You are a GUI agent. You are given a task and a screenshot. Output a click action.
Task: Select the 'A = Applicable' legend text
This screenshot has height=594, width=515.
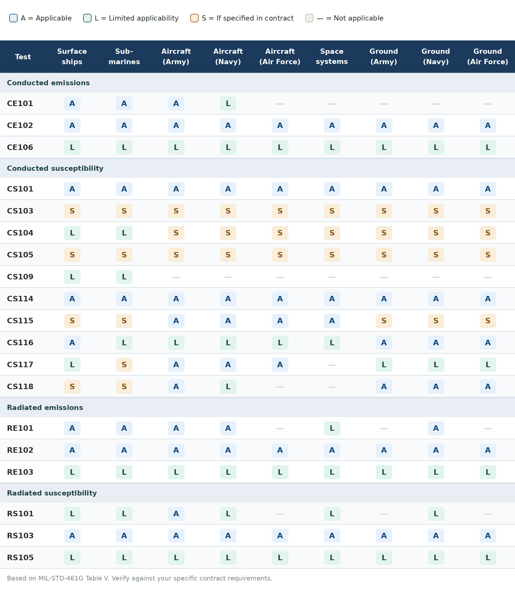[x=46, y=18]
